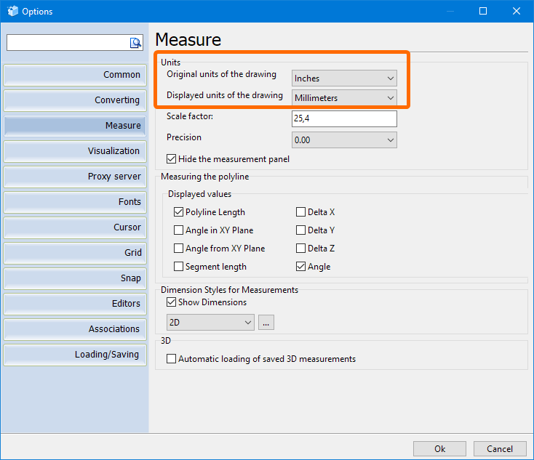Open the Fonts settings section
This screenshot has width=534, height=460.
75,202
